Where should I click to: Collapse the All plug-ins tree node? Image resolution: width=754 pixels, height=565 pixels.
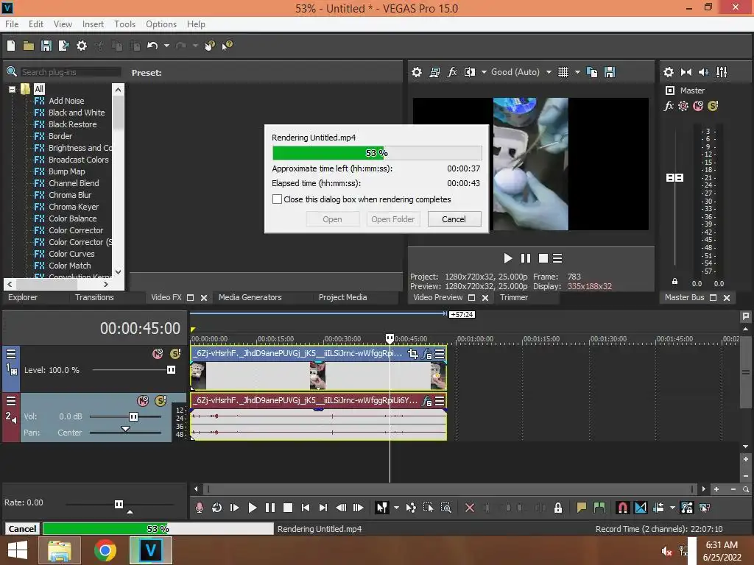pyautogui.click(x=13, y=89)
